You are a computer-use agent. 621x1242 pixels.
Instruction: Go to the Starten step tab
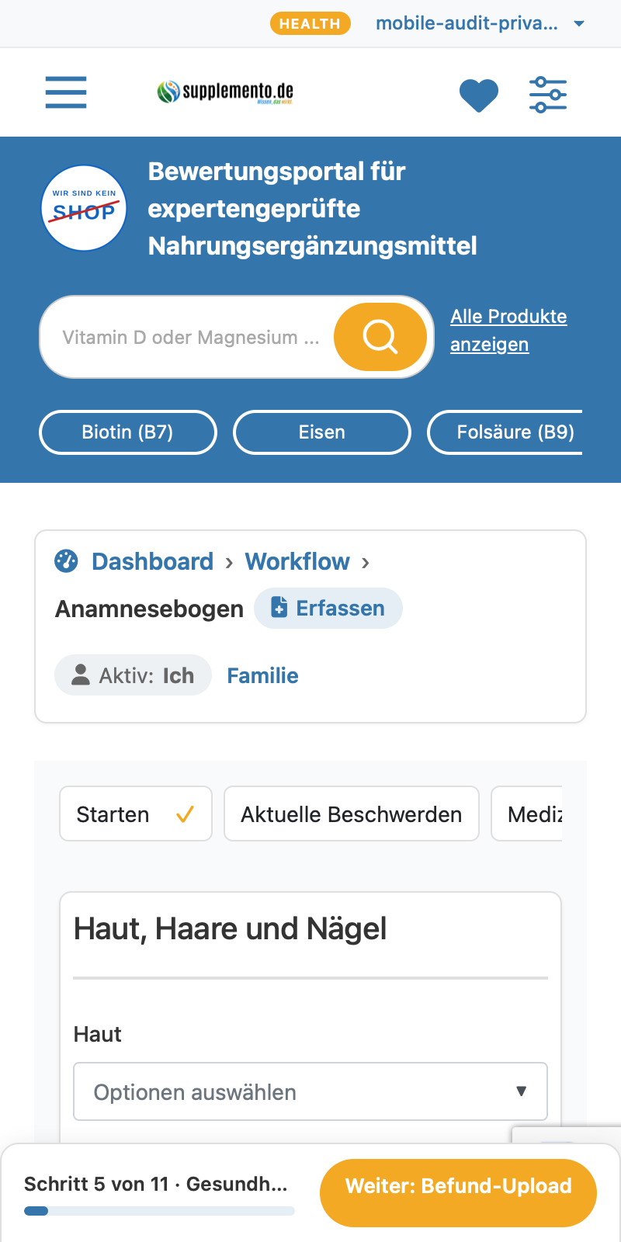[x=136, y=814]
